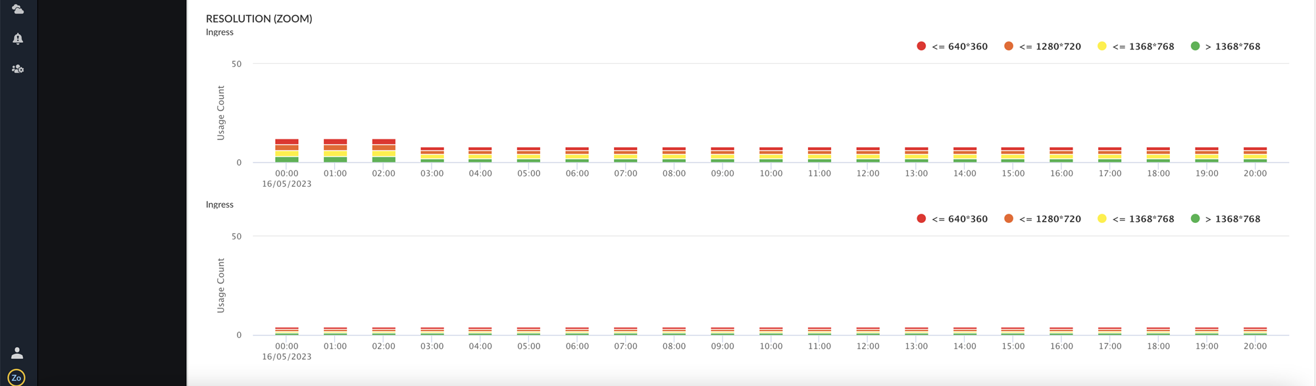The height and width of the screenshot is (386, 1316).
Task: Select the 20:00 bar in lower Ingress chart
Action: point(1255,331)
